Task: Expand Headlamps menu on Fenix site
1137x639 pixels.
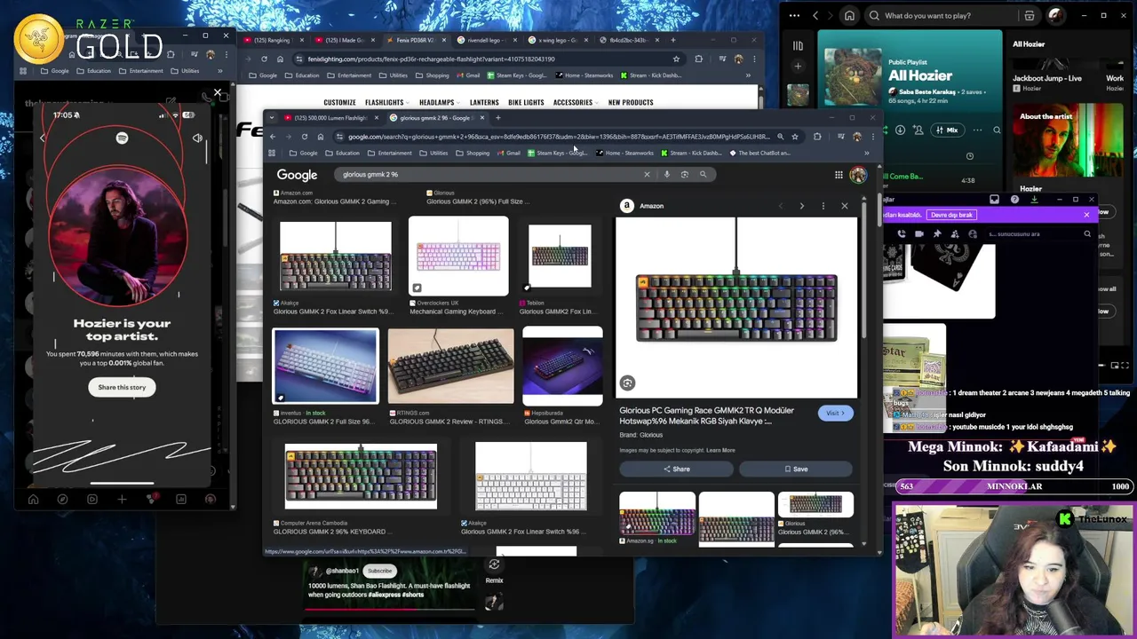Action: click(x=440, y=102)
